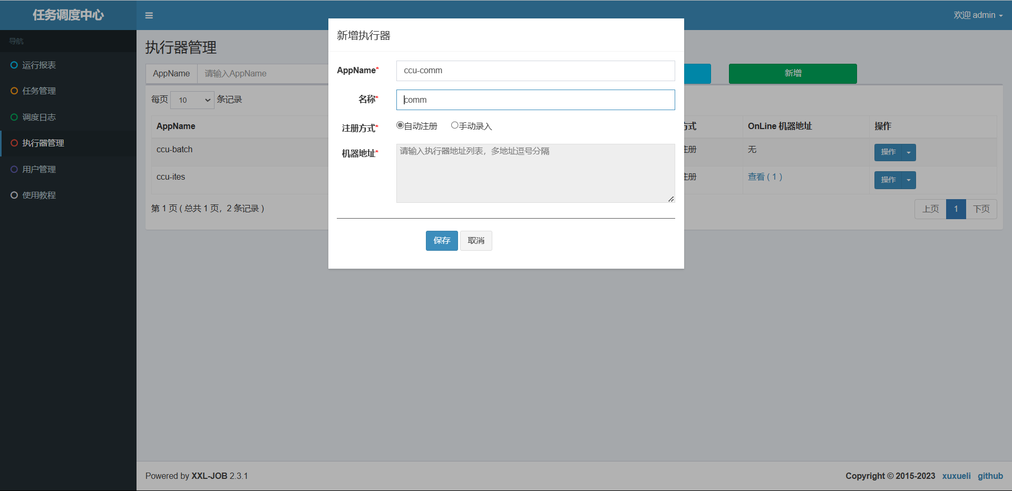
Task: Click the purple circle icon beside 用户管理
Action: coord(14,169)
